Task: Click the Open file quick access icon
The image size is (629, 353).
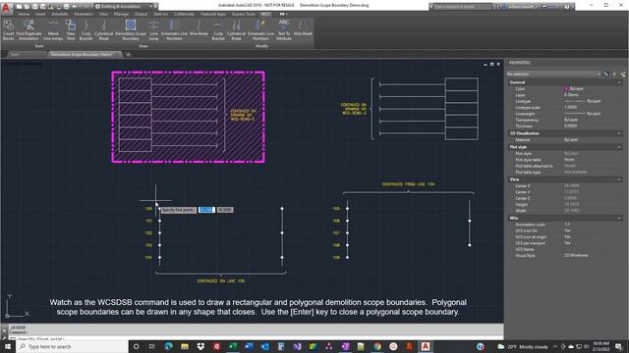Action: [27, 7]
